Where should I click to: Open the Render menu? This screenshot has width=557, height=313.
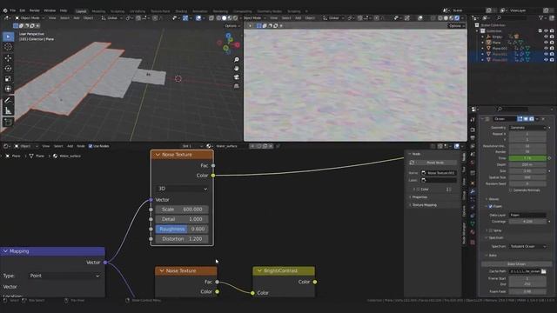(35, 10)
